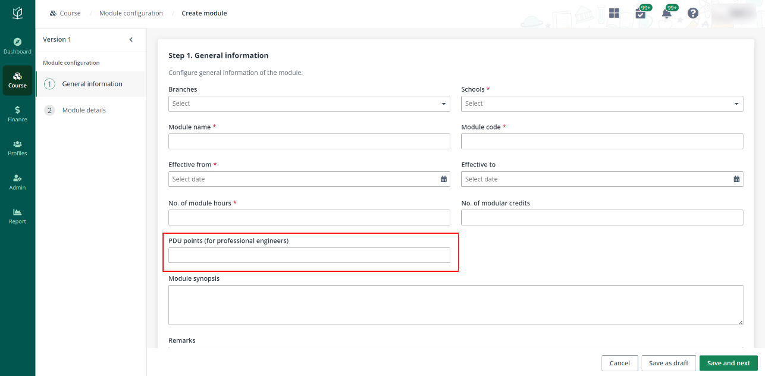
Task: Open the Effective to calendar picker
Action: click(x=736, y=179)
